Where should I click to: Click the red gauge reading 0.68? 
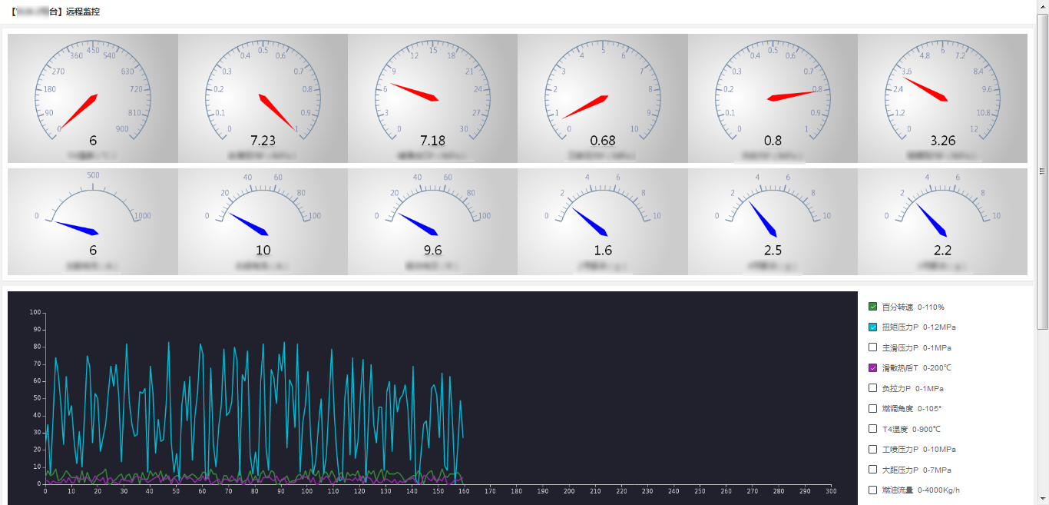(x=603, y=98)
